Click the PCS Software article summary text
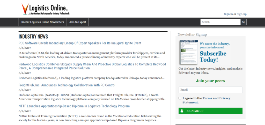The image size is (265, 125). (x=92, y=55)
